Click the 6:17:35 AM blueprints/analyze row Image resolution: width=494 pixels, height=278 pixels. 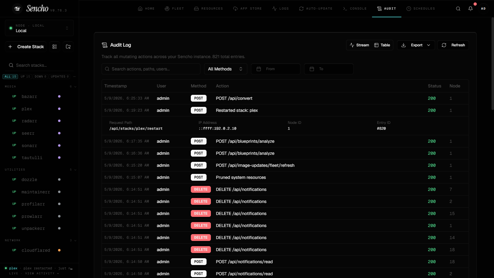(285, 141)
